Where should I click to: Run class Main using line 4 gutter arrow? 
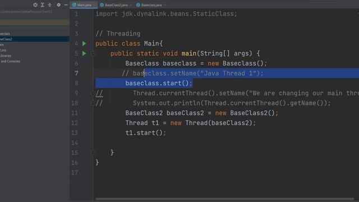coord(84,44)
